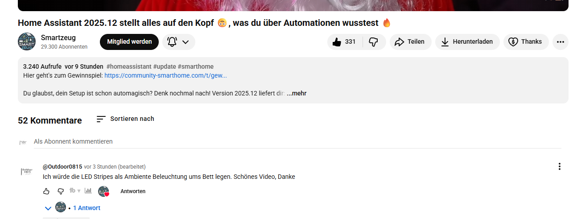Open the comment statistics bar chart icon

point(88,191)
